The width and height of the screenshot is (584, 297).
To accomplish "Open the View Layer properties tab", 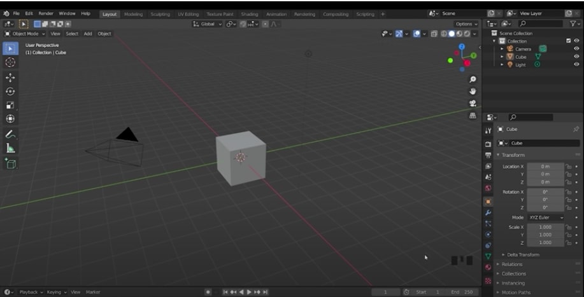I will coord(488,166).
